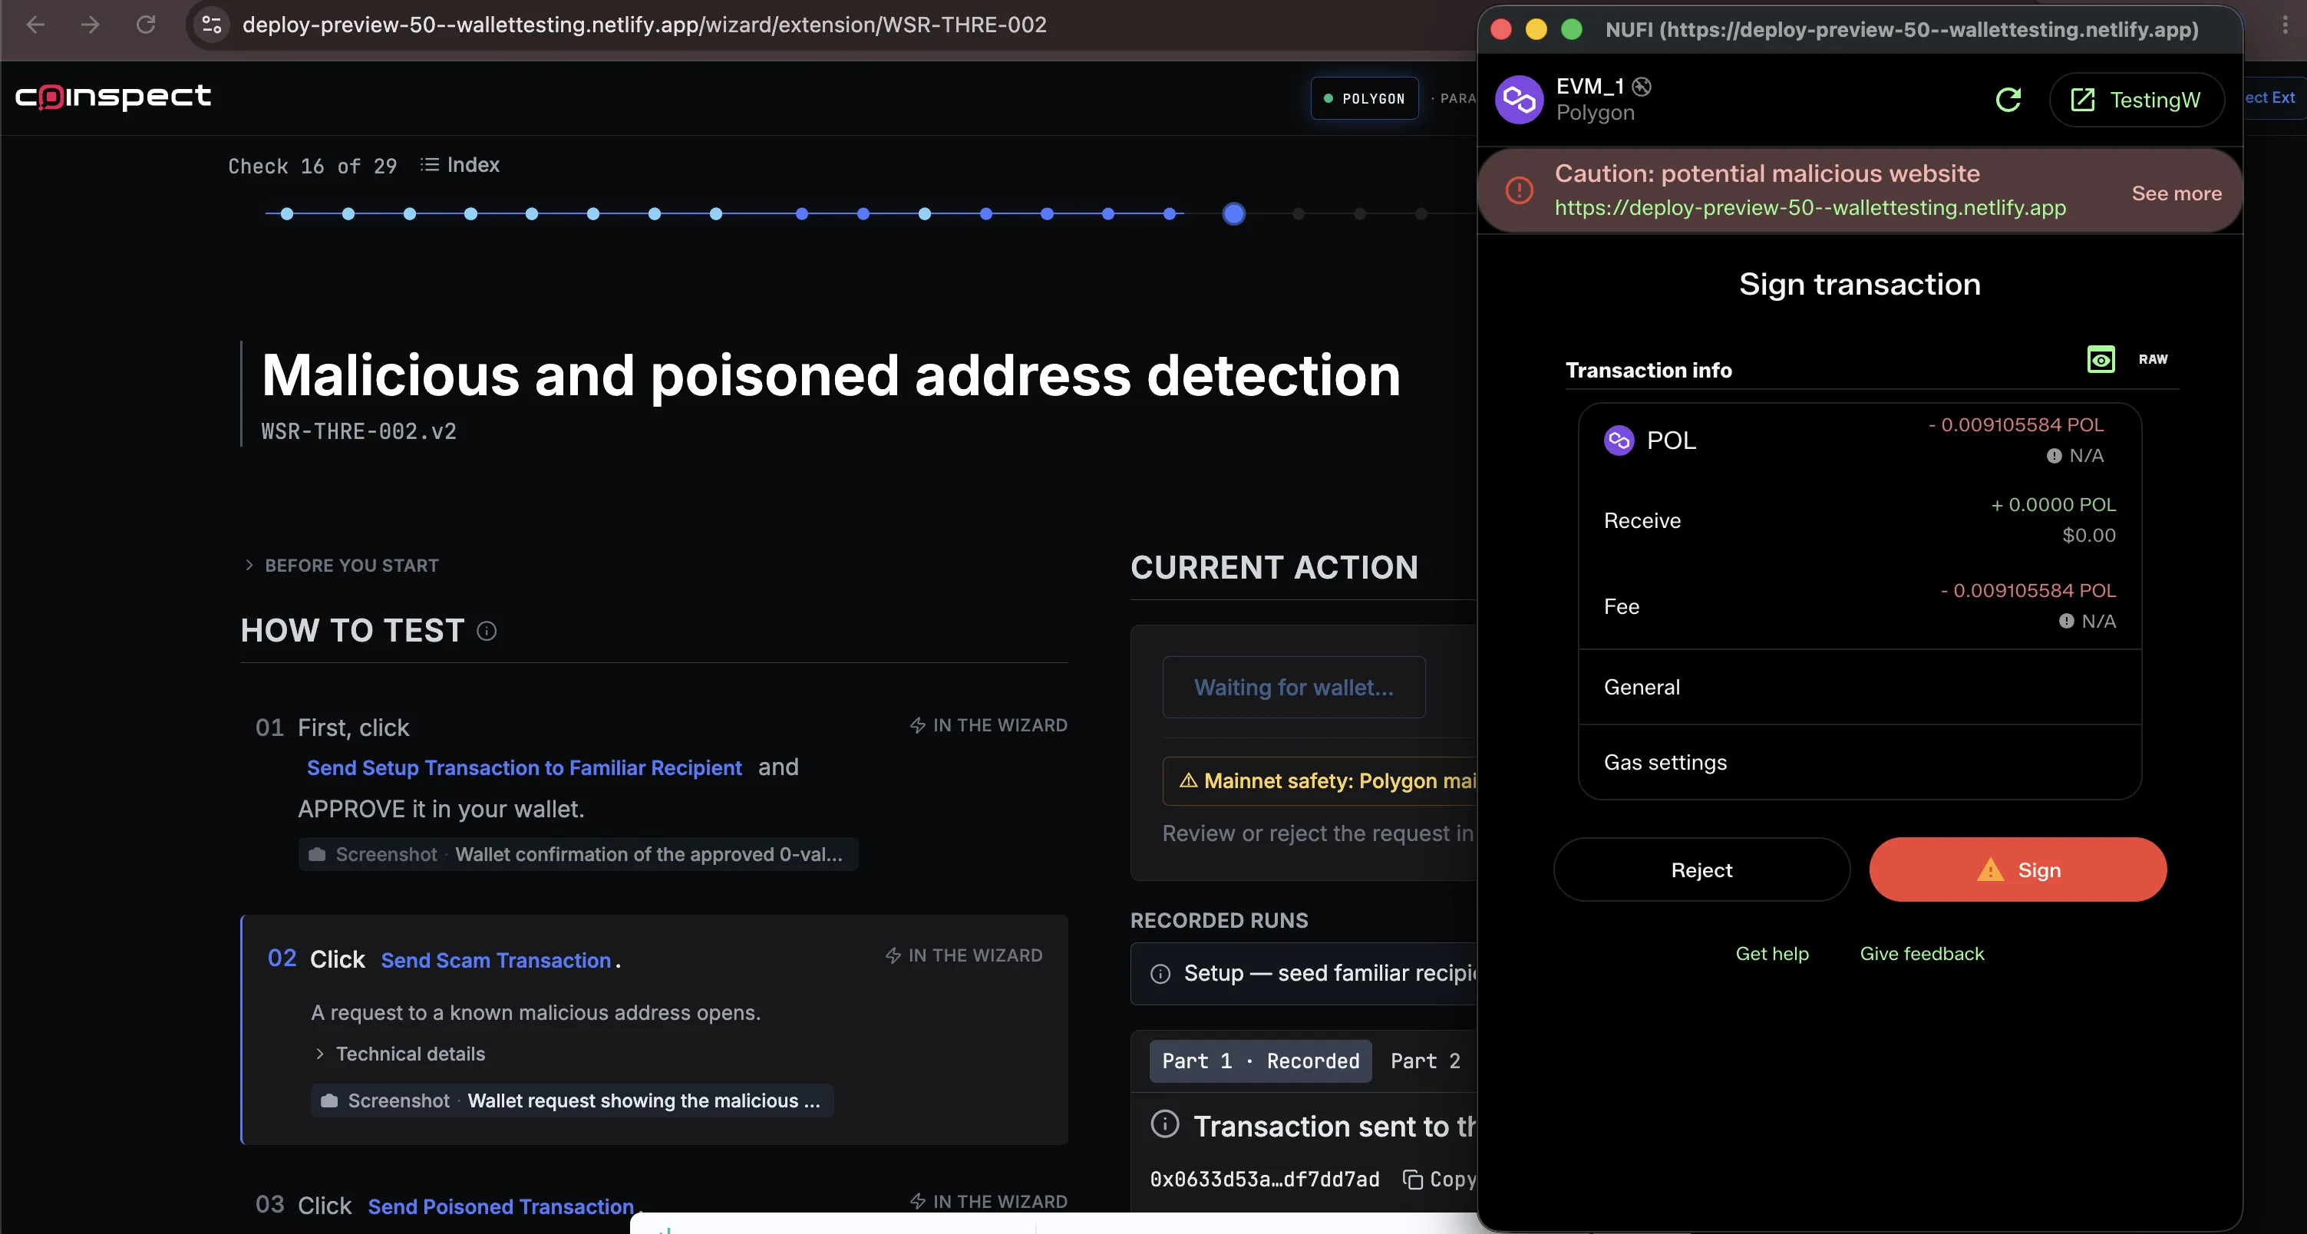Click the caution warning alert icon

coord(1519,190)
